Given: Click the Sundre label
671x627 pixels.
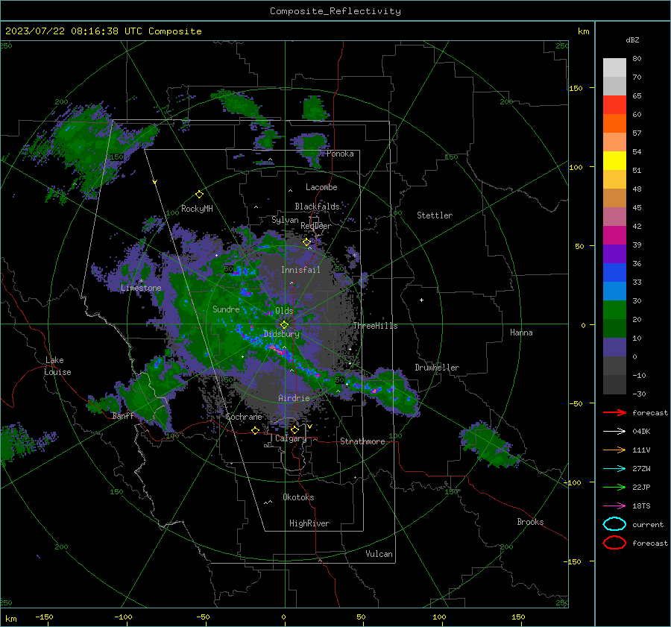Looking at the screenshot, I should click(226, 309).
